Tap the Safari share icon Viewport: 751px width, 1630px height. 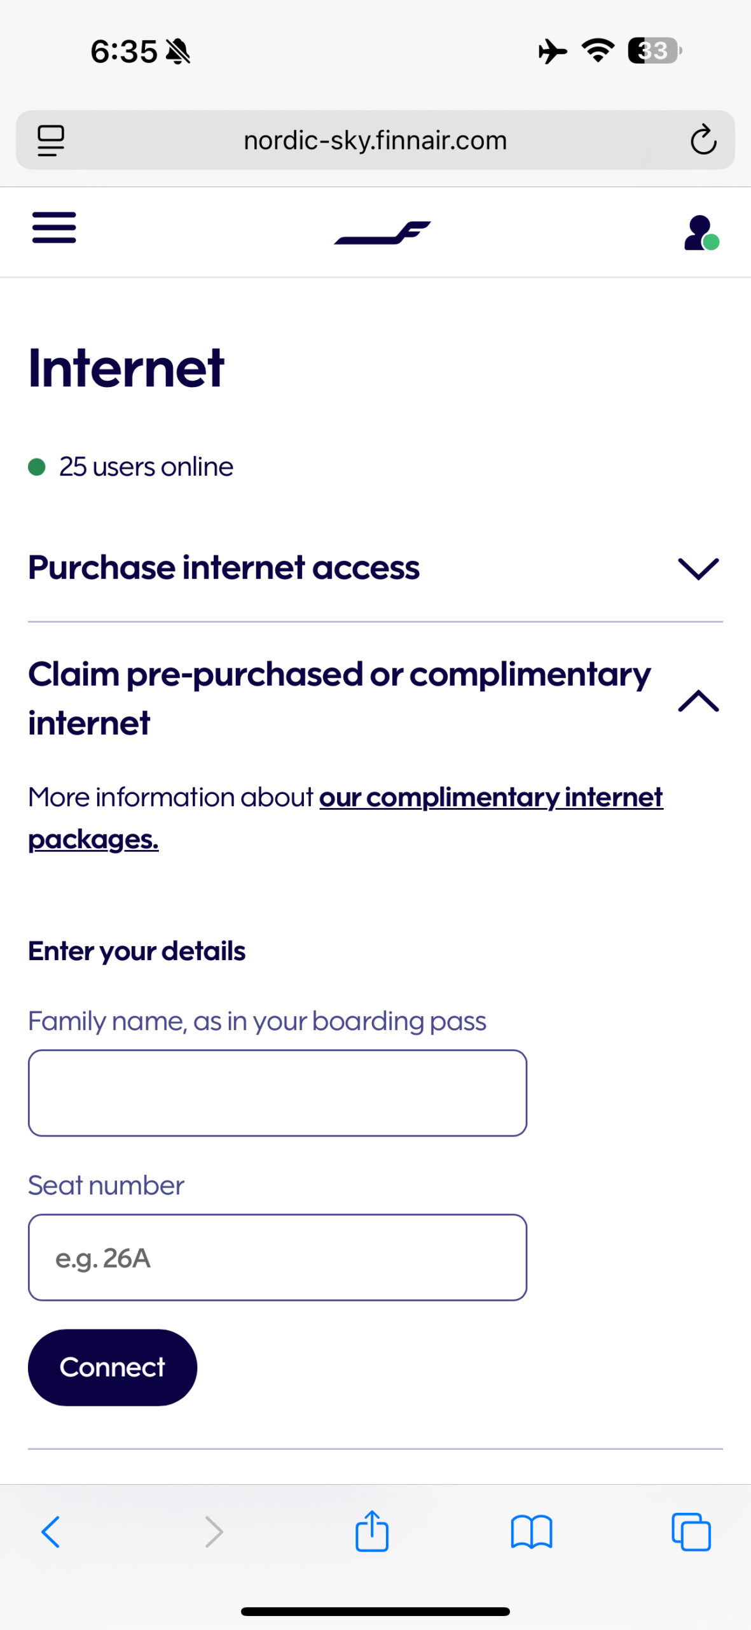[372, 1531]
